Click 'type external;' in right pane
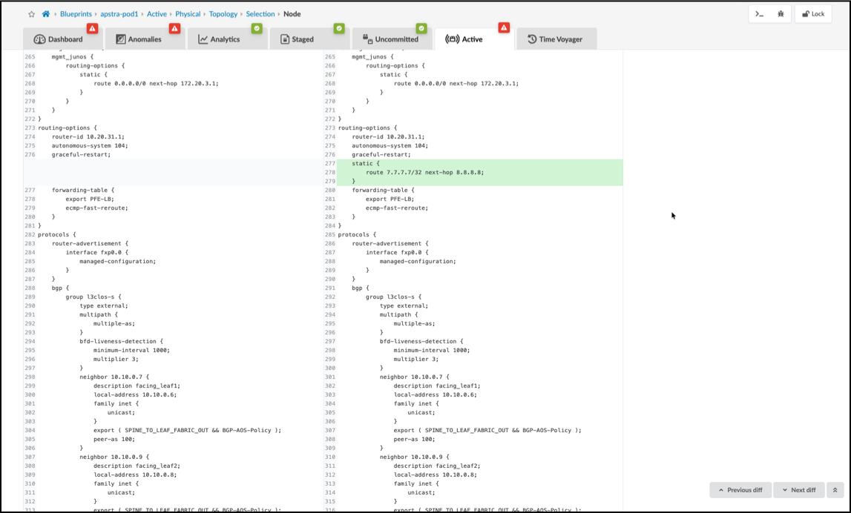Viewport: 851px width, 513px height. (x=404, y=306)
